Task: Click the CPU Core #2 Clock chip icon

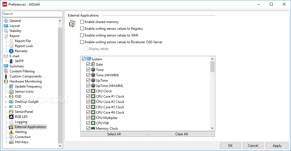Action: (93, 102)
